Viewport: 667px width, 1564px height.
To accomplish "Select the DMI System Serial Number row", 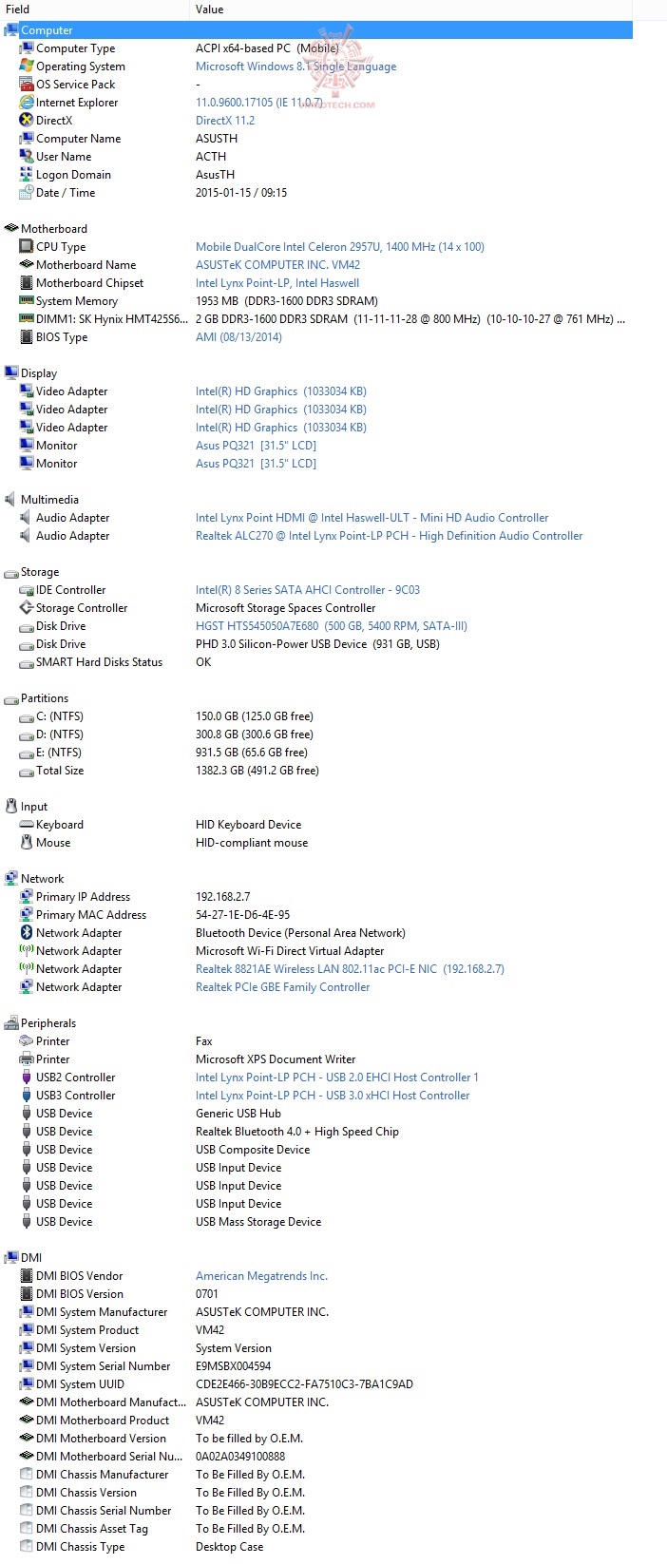I will coord(316,1366).
